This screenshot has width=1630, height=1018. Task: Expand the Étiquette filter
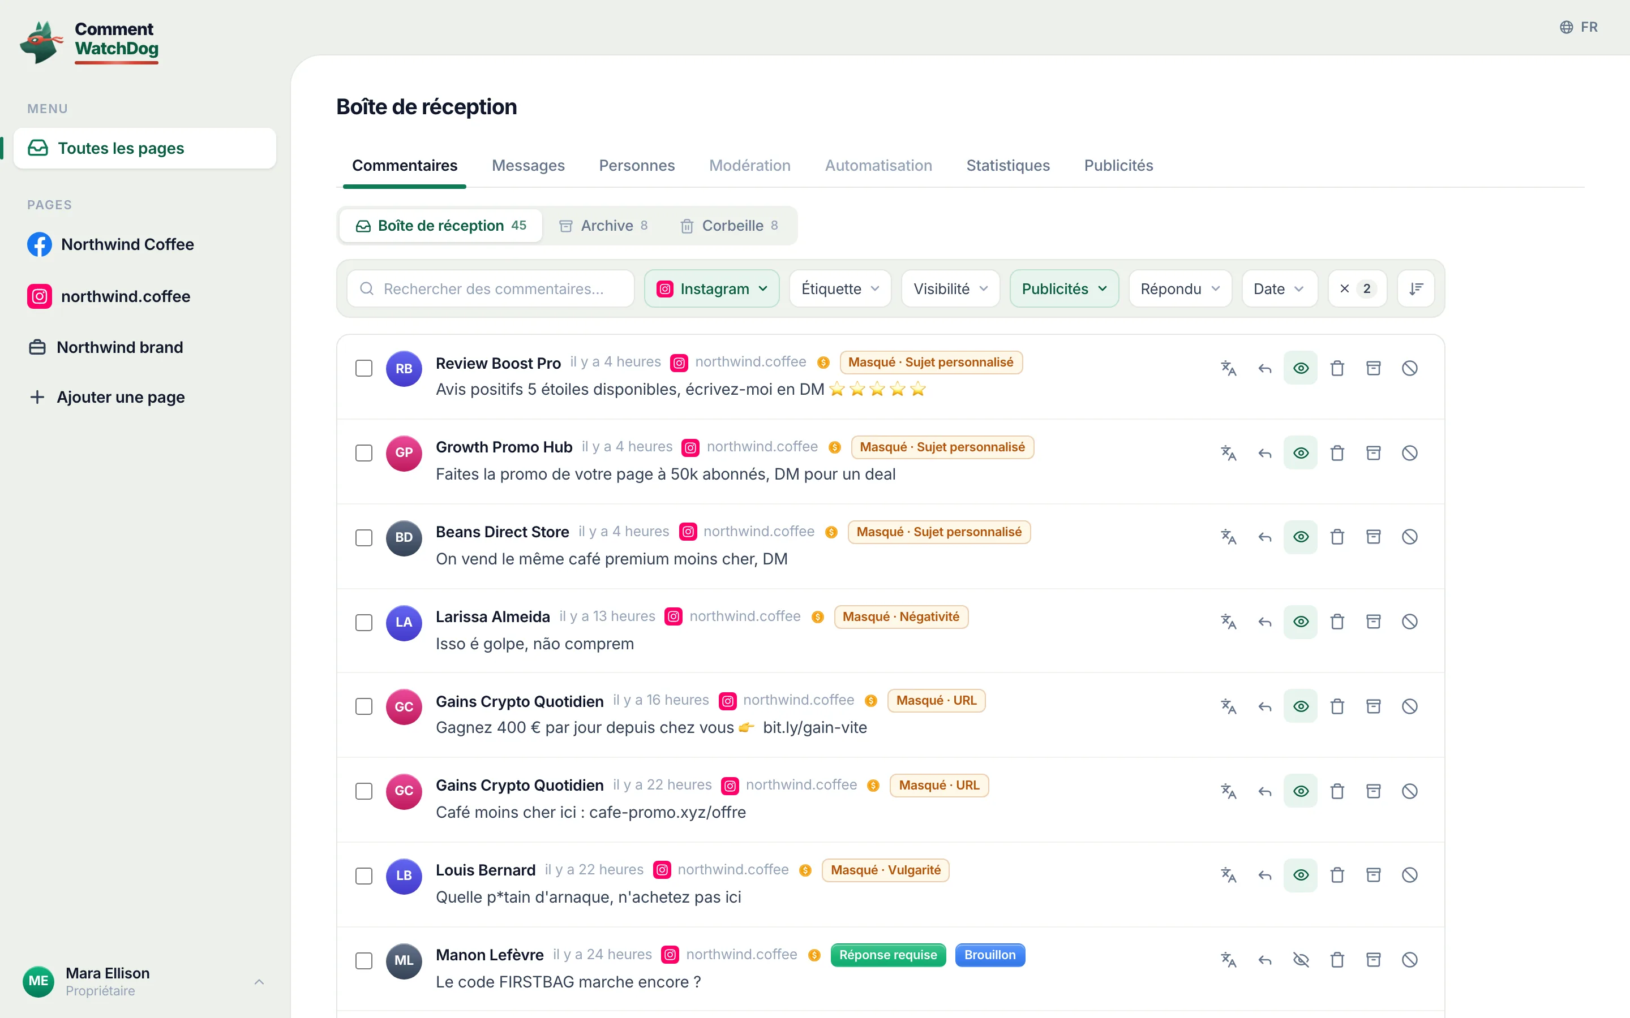coord(840,289)
